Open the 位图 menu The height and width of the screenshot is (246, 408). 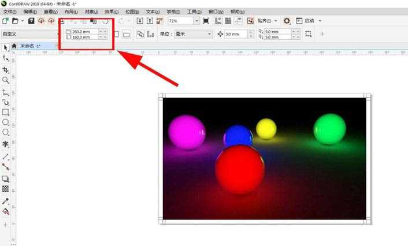(132, 12)
